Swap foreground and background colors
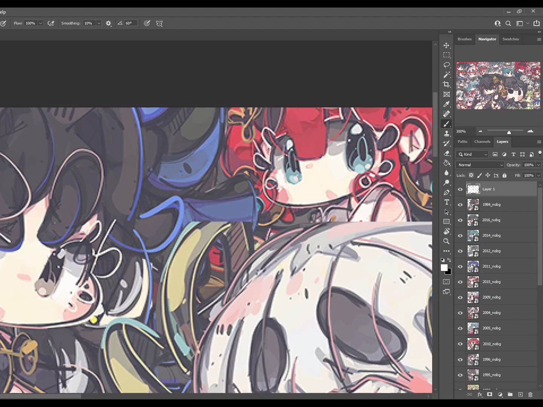 [449, 260]
